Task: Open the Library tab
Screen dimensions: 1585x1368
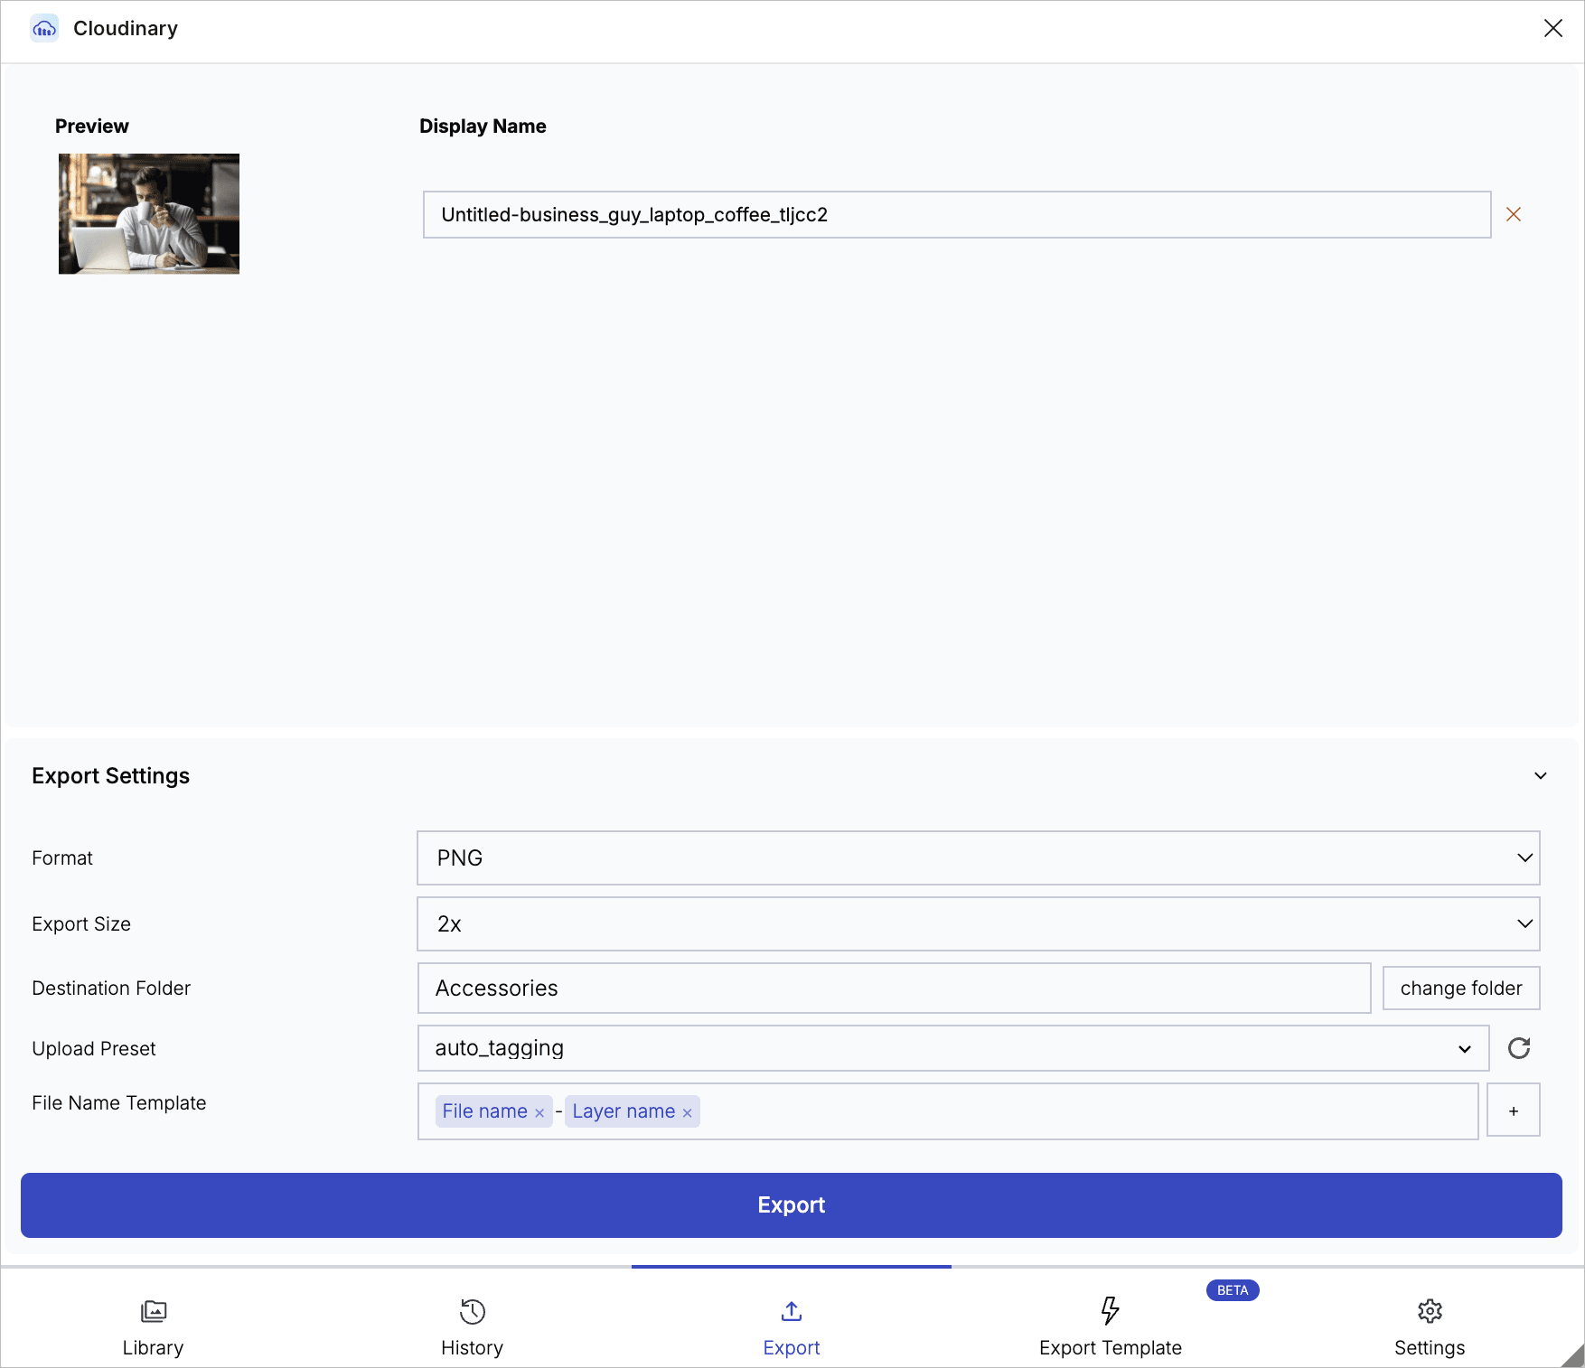Action: coord(154,1327)
